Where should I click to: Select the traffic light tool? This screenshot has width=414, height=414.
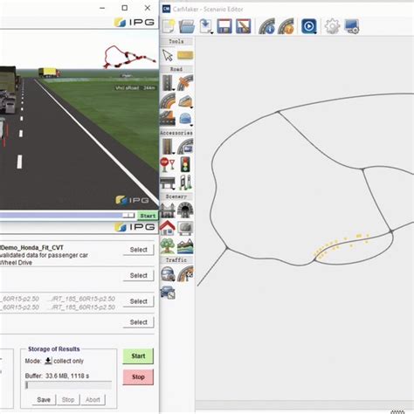(x=185, y=164)
